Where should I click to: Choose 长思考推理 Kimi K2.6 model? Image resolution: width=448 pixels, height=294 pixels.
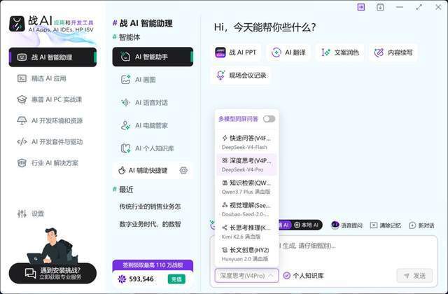tap(246, 232)
